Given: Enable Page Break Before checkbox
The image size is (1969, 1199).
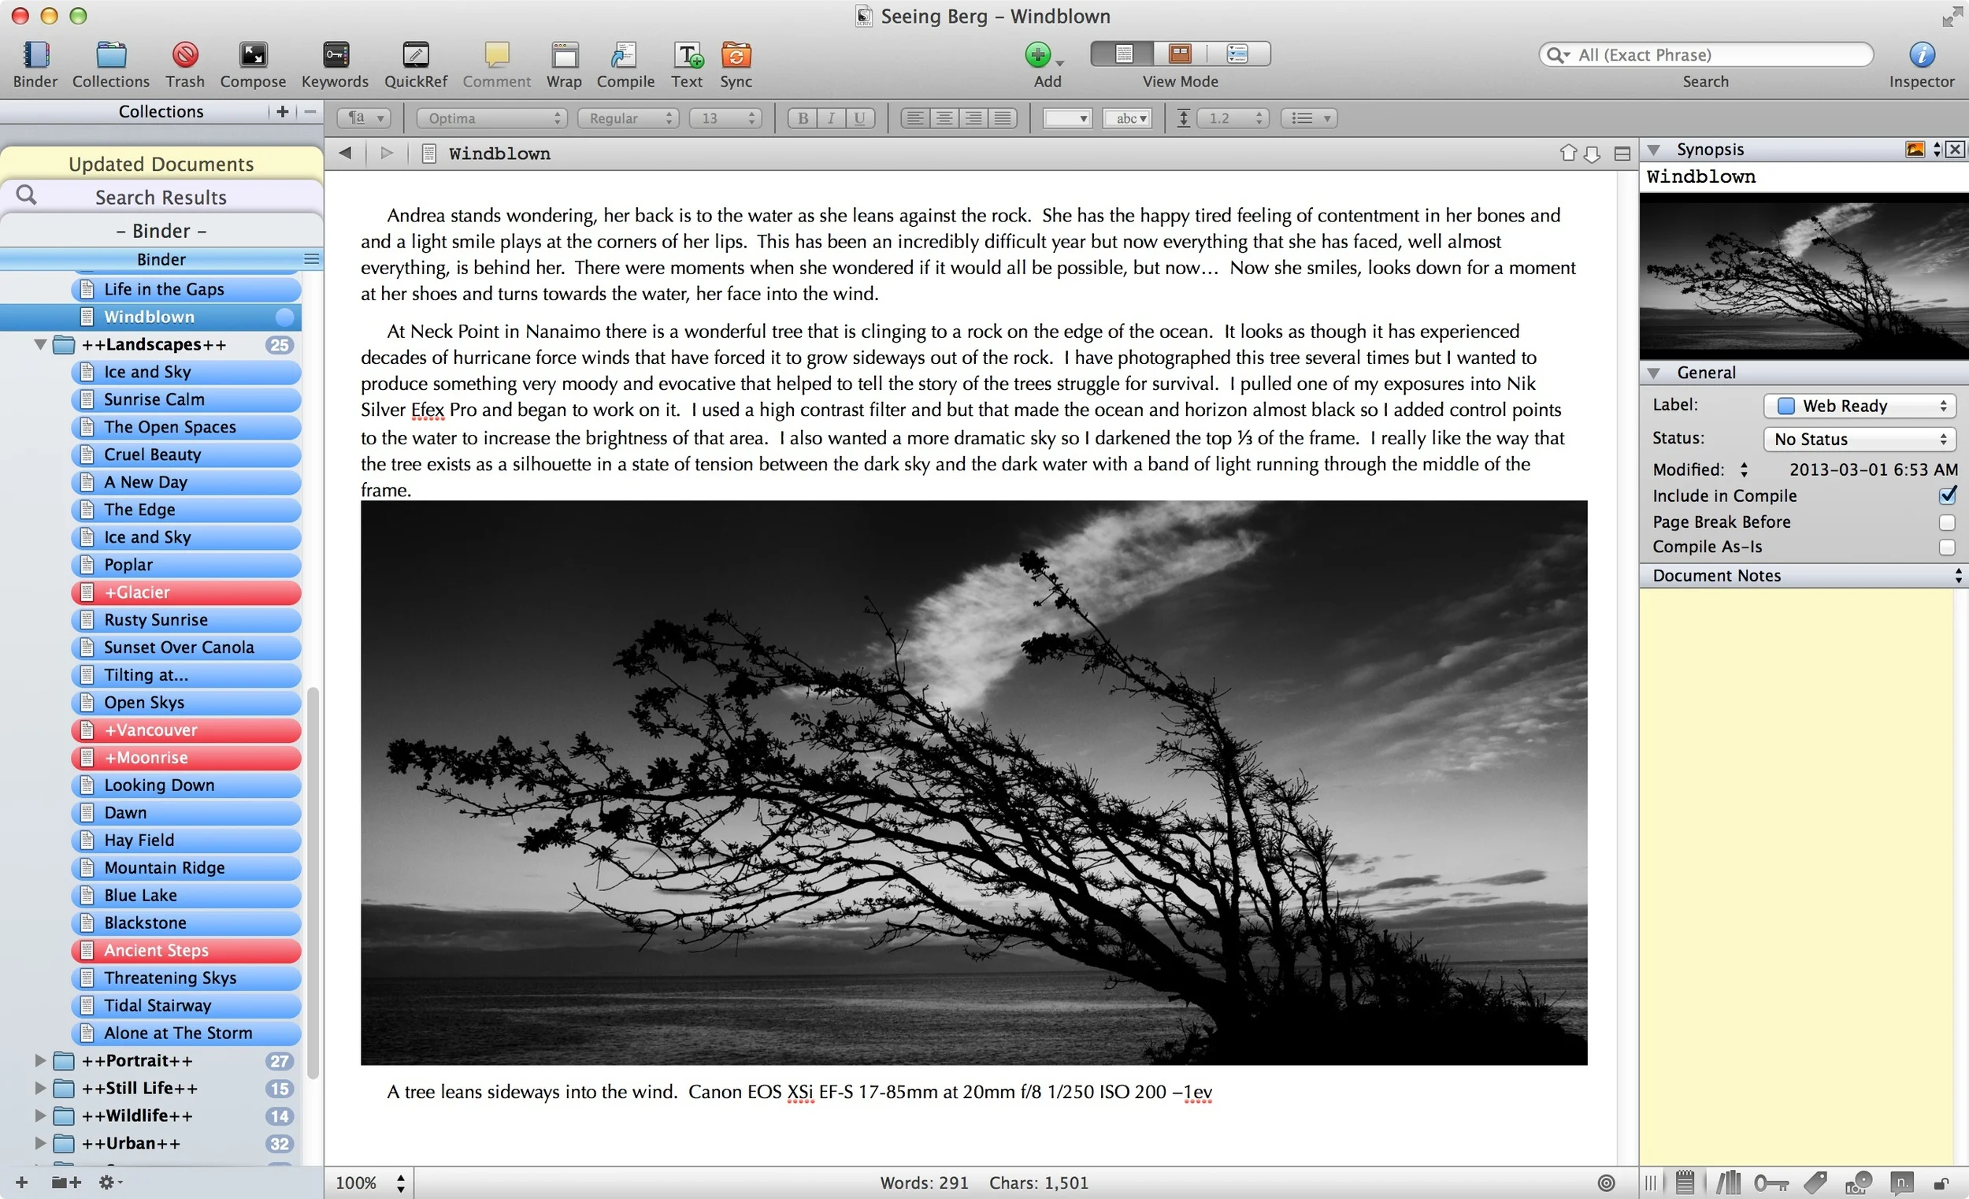Looking at the screenshot, I should (1947, 522).
